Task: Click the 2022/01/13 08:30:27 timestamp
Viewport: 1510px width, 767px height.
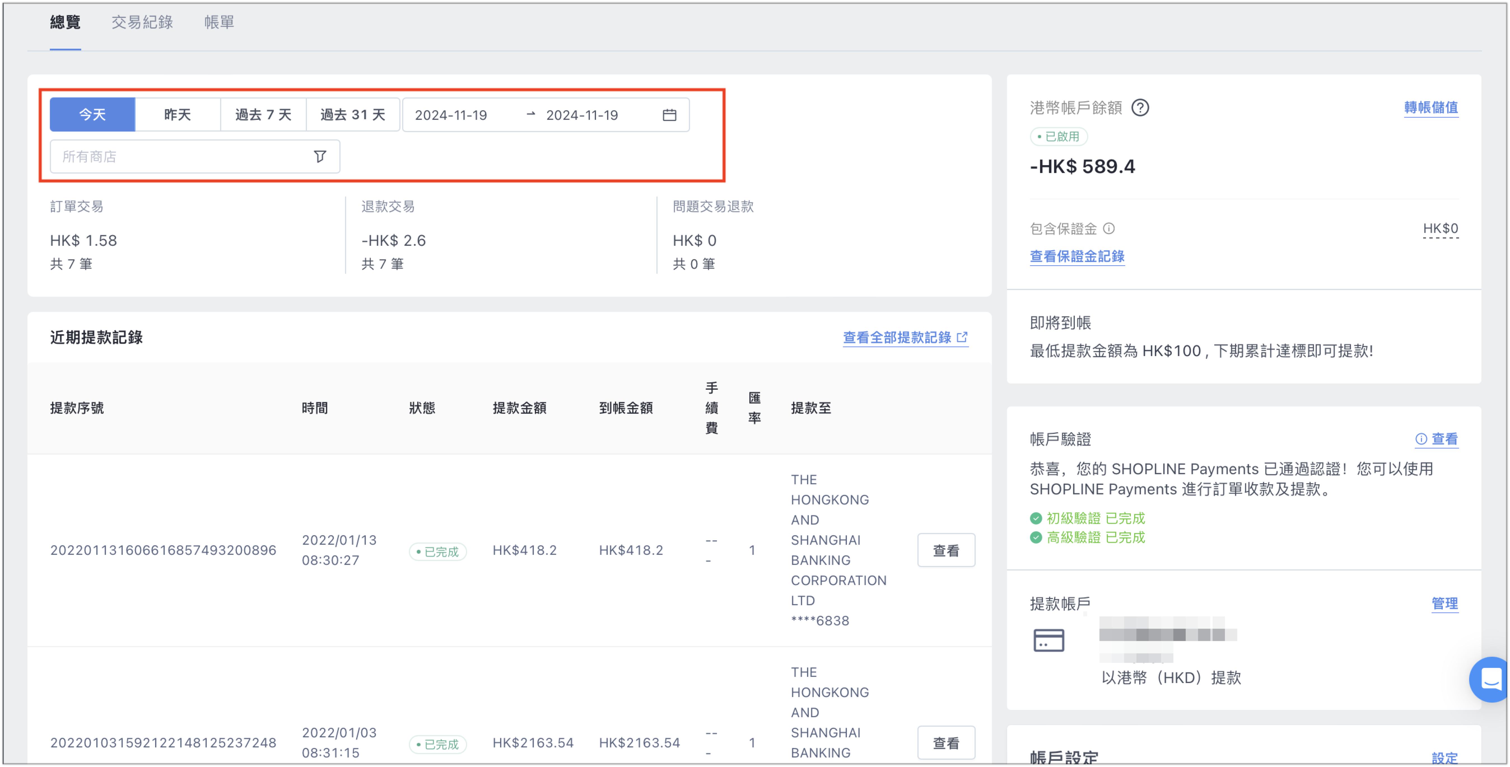Action: point(339,550)
